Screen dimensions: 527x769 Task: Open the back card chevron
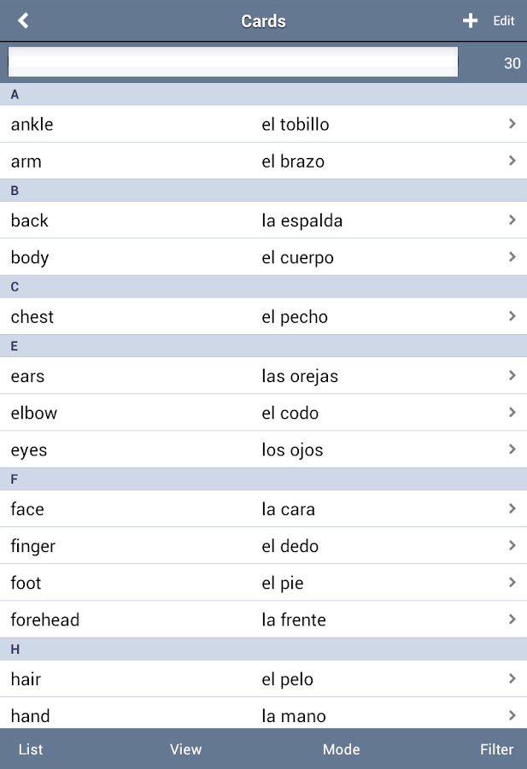pos(512,220)
